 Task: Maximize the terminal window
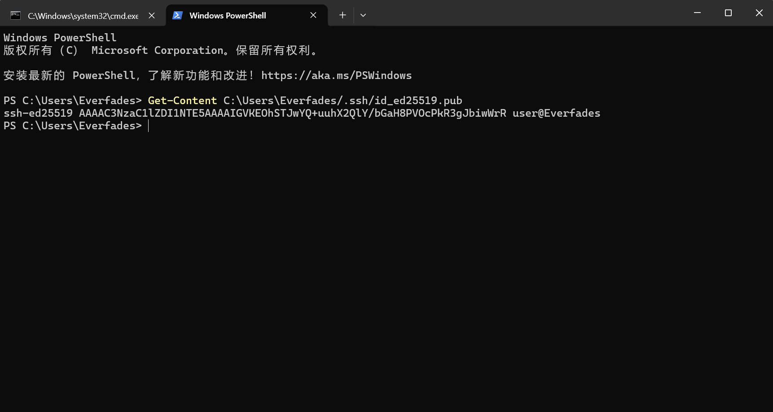(x=728, y=13)
